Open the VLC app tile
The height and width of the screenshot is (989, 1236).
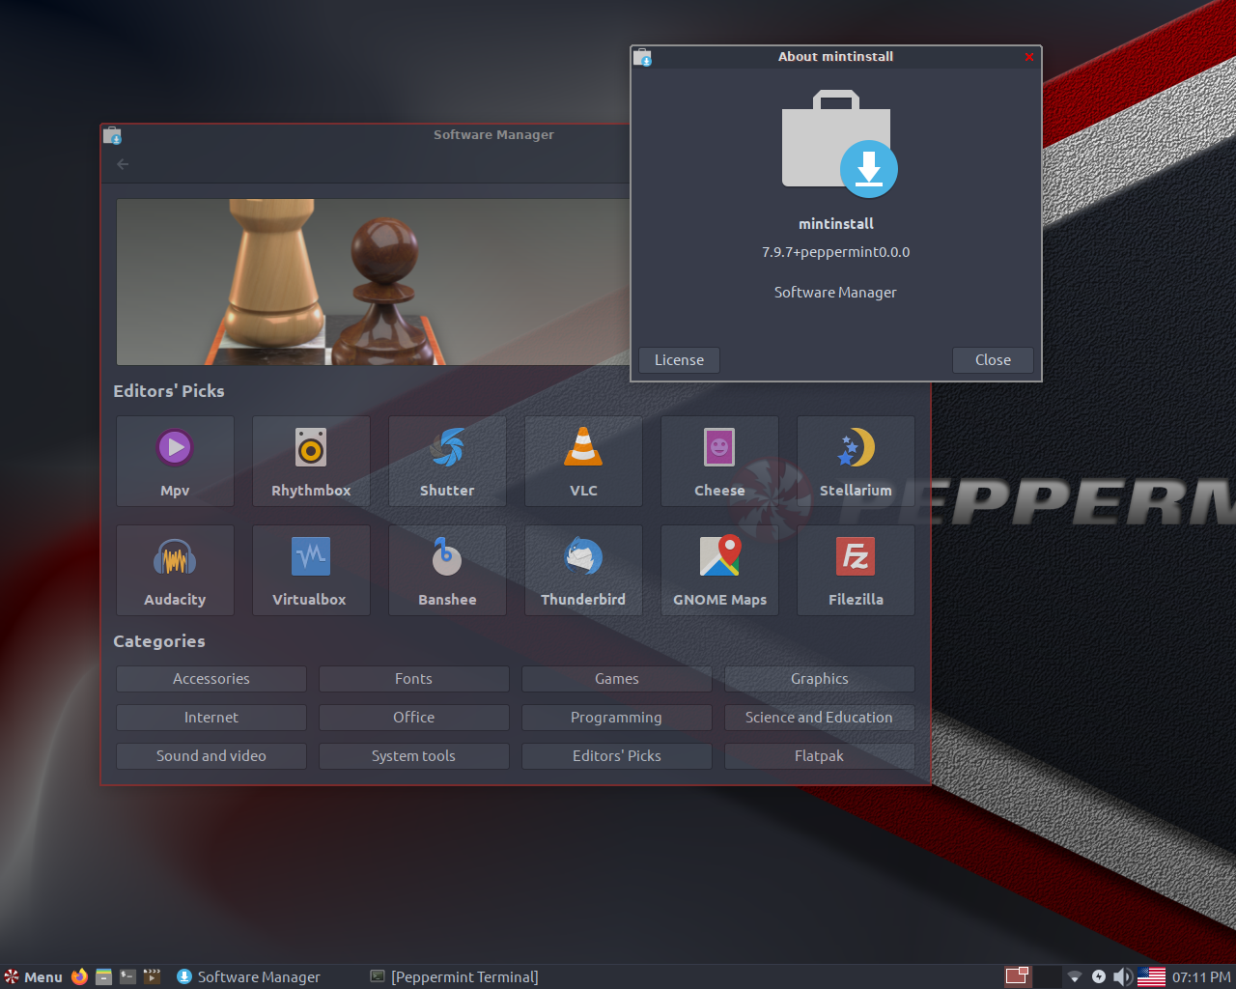583,462
